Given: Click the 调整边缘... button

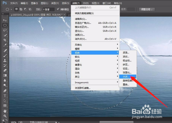Looking at the screenshot, I should [x=147, y=9].
